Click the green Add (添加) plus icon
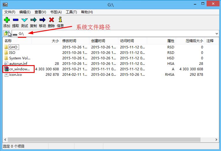Image resolution: width=221 pixels, height=151 pixels. click(x=7, y=20)
